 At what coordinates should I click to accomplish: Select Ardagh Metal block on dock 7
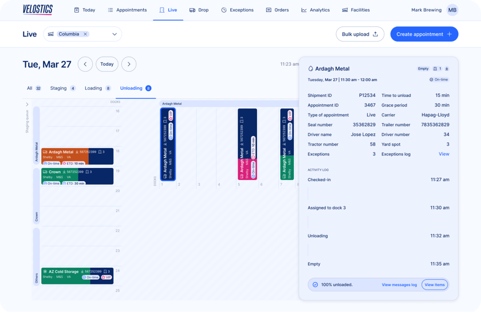[287, 144]
